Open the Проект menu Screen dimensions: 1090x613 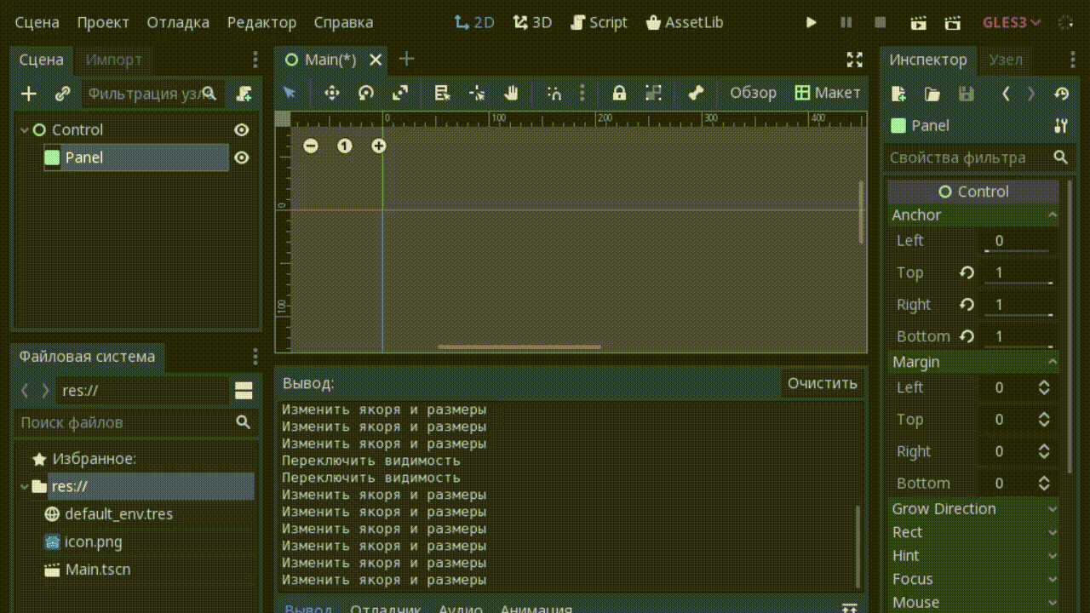[103, 22]
